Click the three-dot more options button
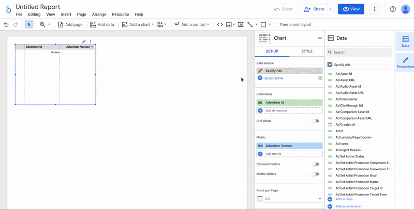Viewport: 414px width, 210px height. click(x=375, y=9)
